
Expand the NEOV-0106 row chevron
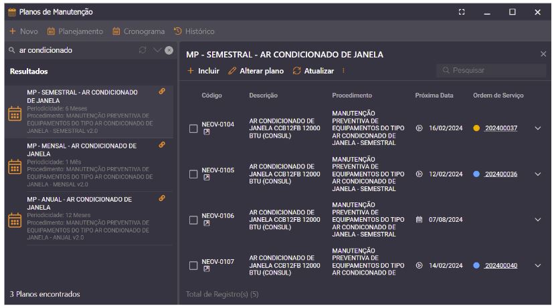pos(538,219)
